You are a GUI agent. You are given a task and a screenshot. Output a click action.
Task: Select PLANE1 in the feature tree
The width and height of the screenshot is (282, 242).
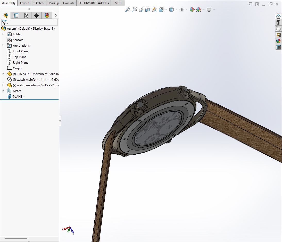pyautogui.click(x=18, y=96)
